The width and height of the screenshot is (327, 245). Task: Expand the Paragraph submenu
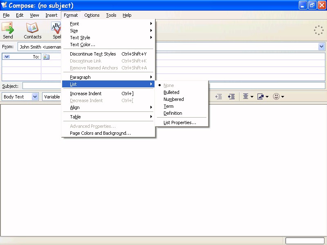[x=108, y=77]
